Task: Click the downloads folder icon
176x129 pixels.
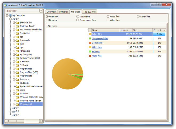Action: pos(17,41)
